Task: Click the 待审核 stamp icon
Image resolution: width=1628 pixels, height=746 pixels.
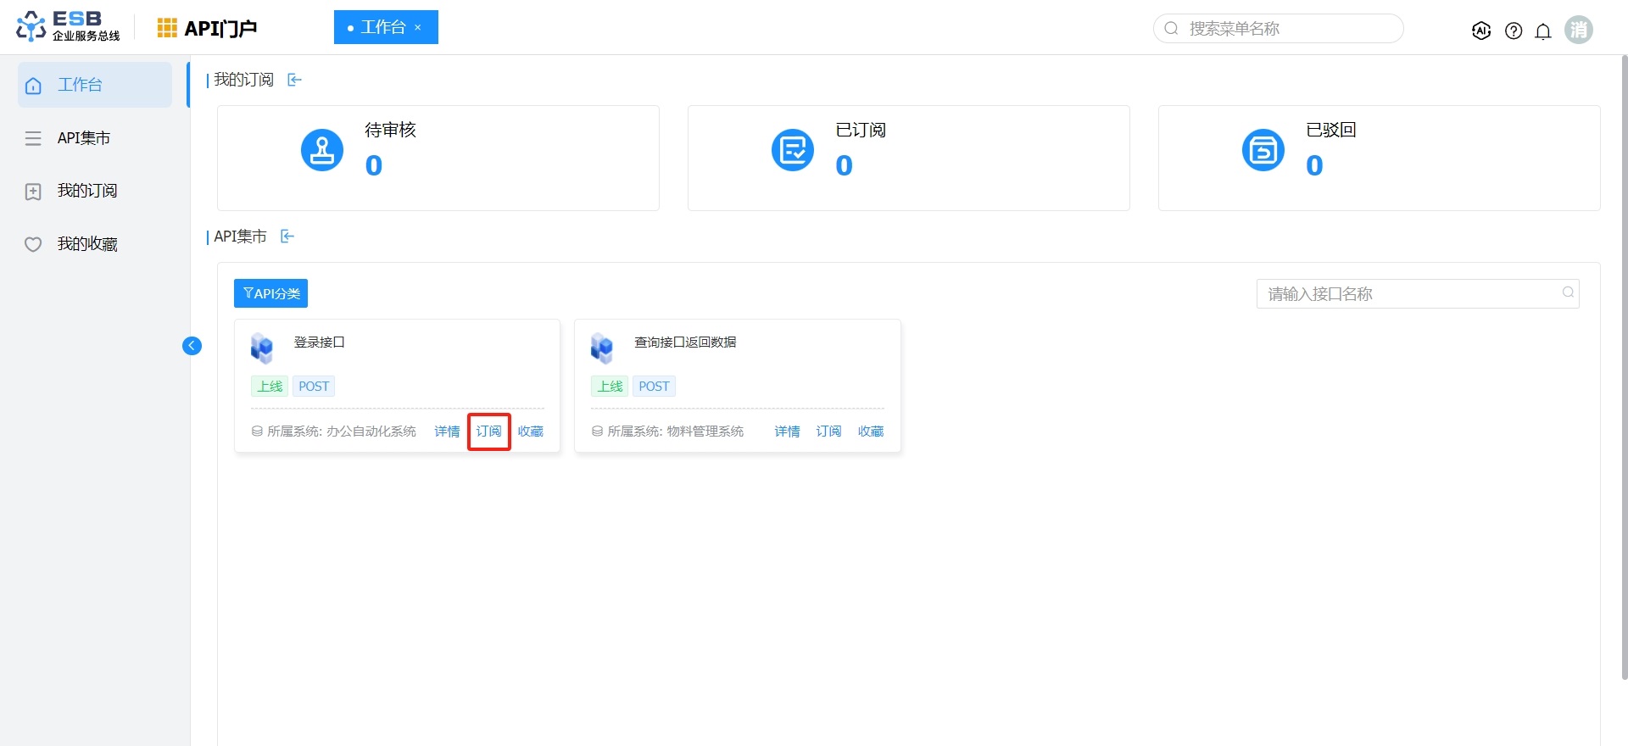Action: point(322,150)
